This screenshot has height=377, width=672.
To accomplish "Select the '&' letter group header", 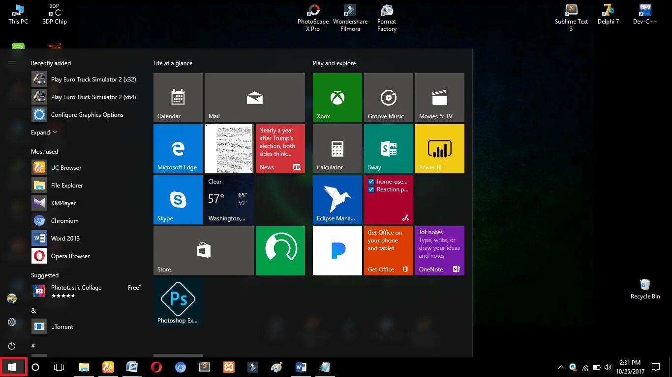I will pyautogui.click(x=33, y=311).
